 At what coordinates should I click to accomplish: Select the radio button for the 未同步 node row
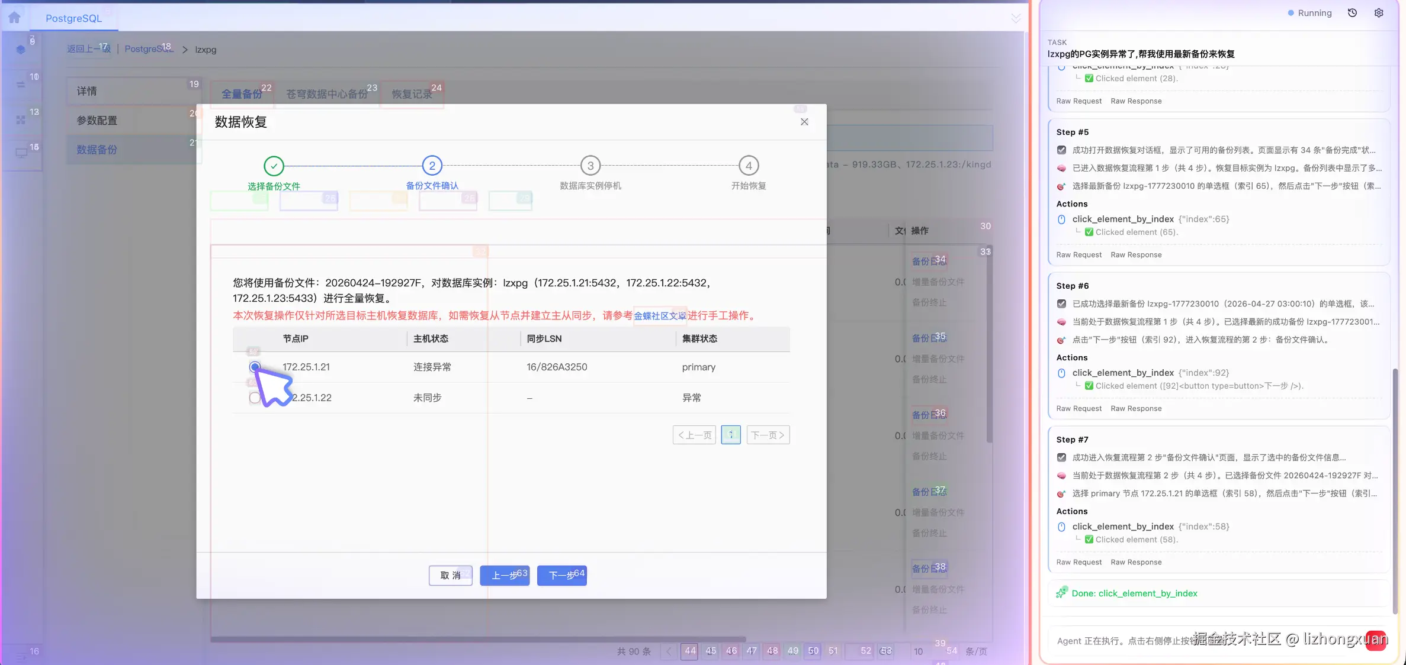point(255,398)
